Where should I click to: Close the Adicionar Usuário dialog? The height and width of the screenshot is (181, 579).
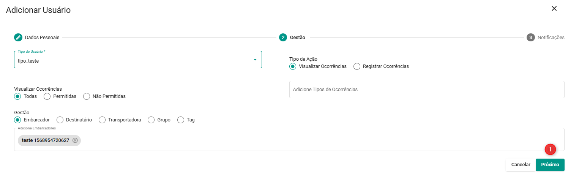tap(554, 9)
